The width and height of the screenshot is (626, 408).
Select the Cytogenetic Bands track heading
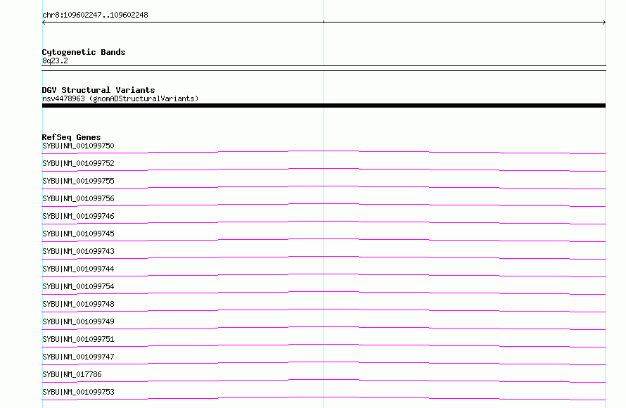(84, 52)
